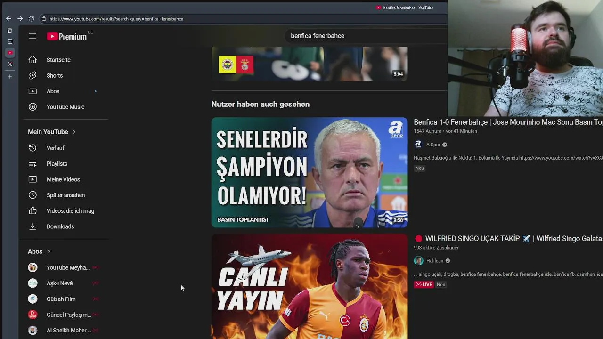
Task: Click the site info icon in address bar
Action: (x=44, y=19)
